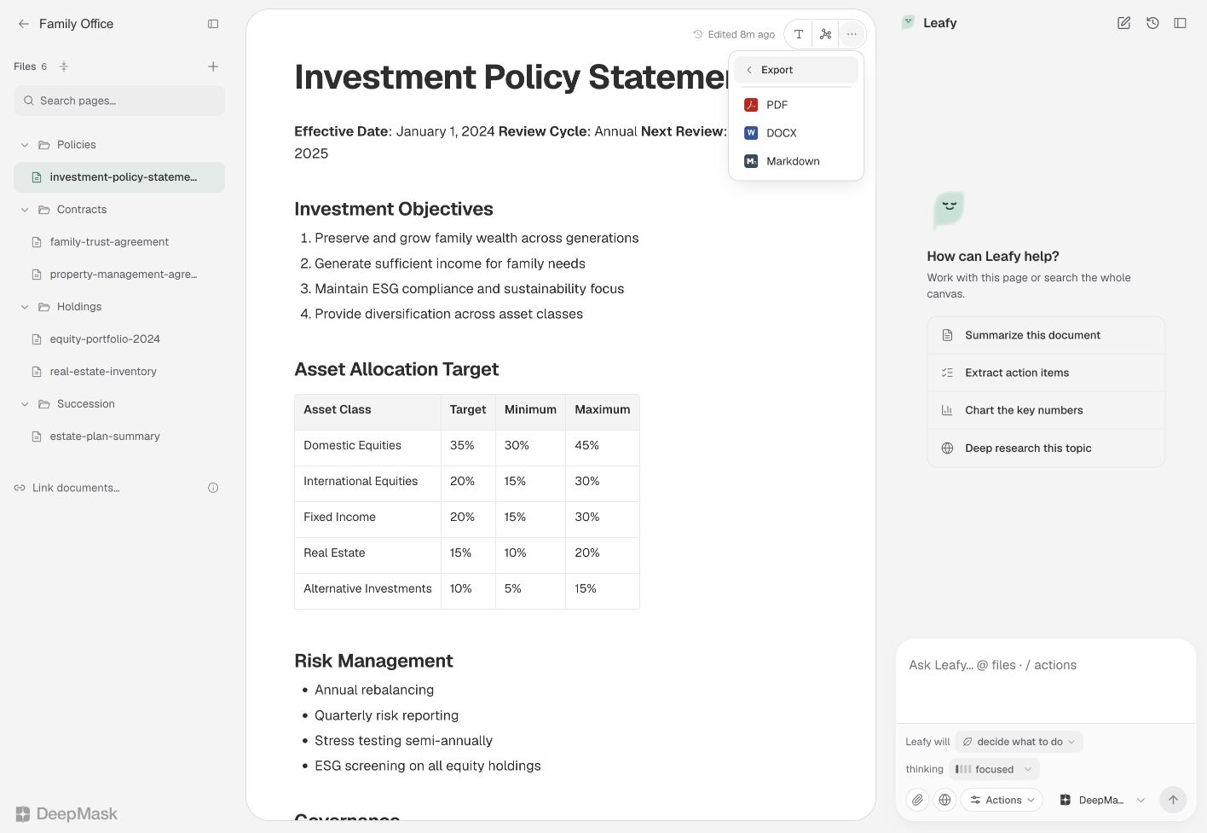1207x833 pixels.
Task: Toggle web search globe icon
Action: click(944, 800)
